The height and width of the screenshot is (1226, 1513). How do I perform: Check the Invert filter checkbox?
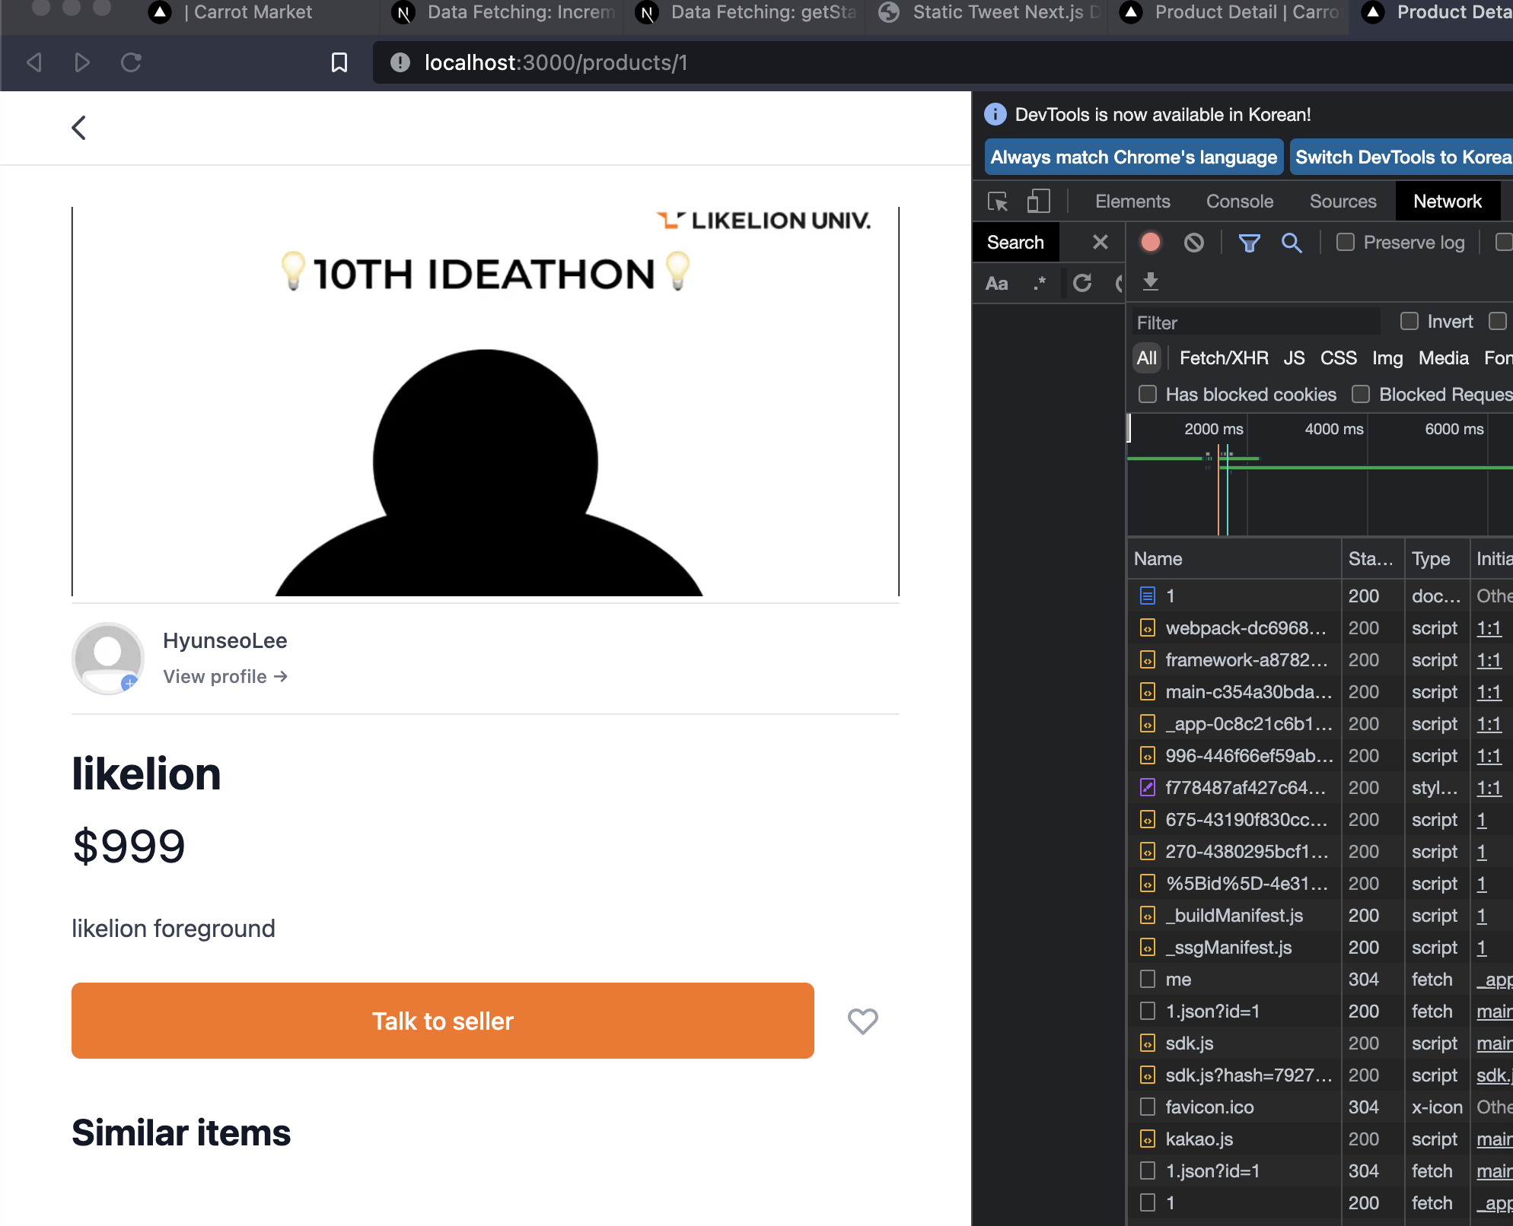pos(1409,322)
